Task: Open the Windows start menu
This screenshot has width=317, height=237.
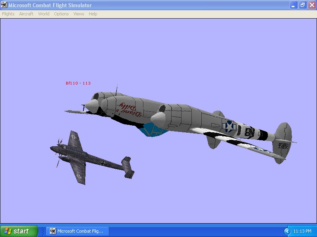Action: [x=19, y=231]
